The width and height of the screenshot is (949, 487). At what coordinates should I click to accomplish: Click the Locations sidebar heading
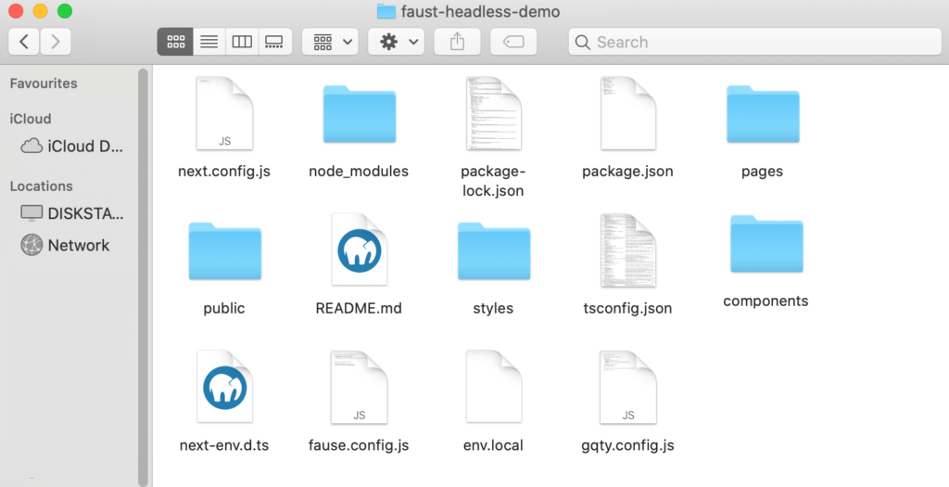click(x=41, y=186)
